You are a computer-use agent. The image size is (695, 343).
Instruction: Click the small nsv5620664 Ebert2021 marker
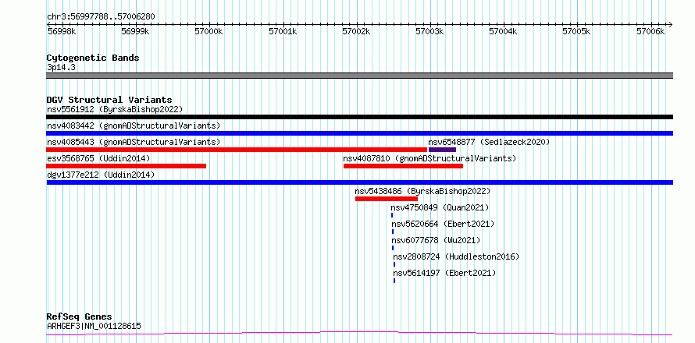[x=393, y=232]
